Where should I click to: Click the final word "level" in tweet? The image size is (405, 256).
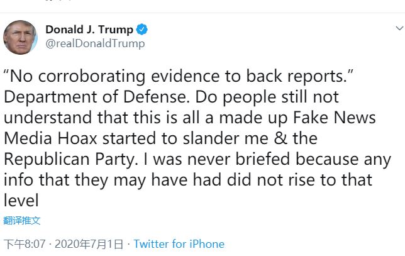21,201
